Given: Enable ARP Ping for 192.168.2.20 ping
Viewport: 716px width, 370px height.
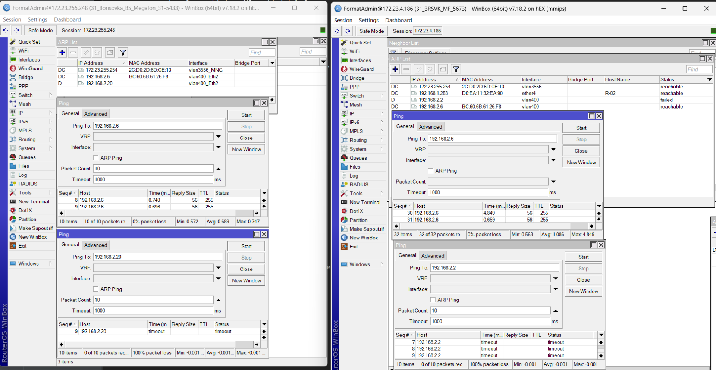Looking at the screenshot, I should 96,289.
